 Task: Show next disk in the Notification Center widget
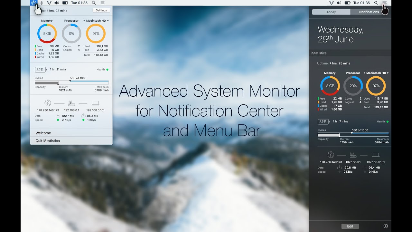click(x=388, y=73)
